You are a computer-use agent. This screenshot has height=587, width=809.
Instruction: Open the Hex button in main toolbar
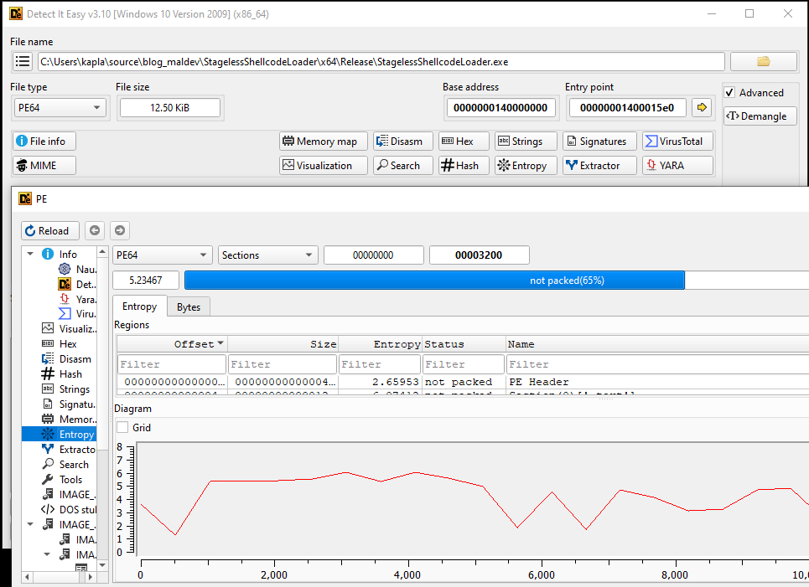coord(464,142)
